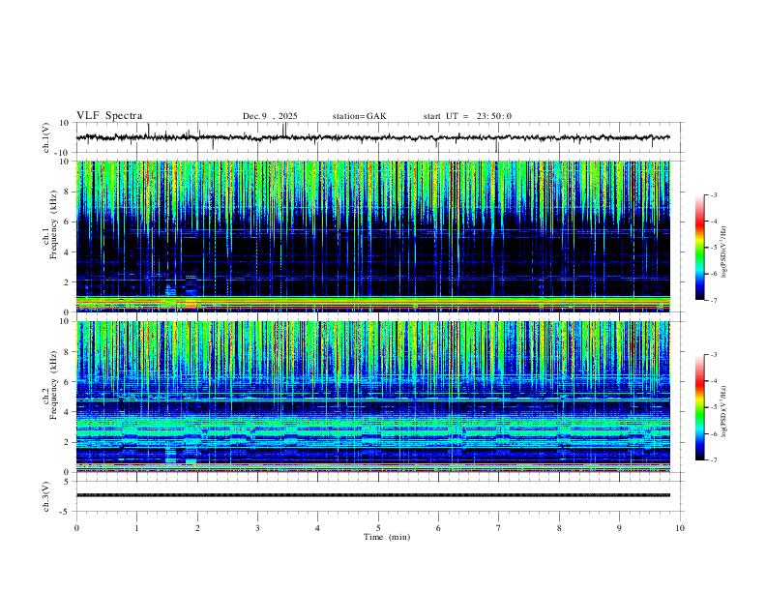Click time axis tick label "6"
This screenshot has height=592, width=766.
click(x=438, y=528)
